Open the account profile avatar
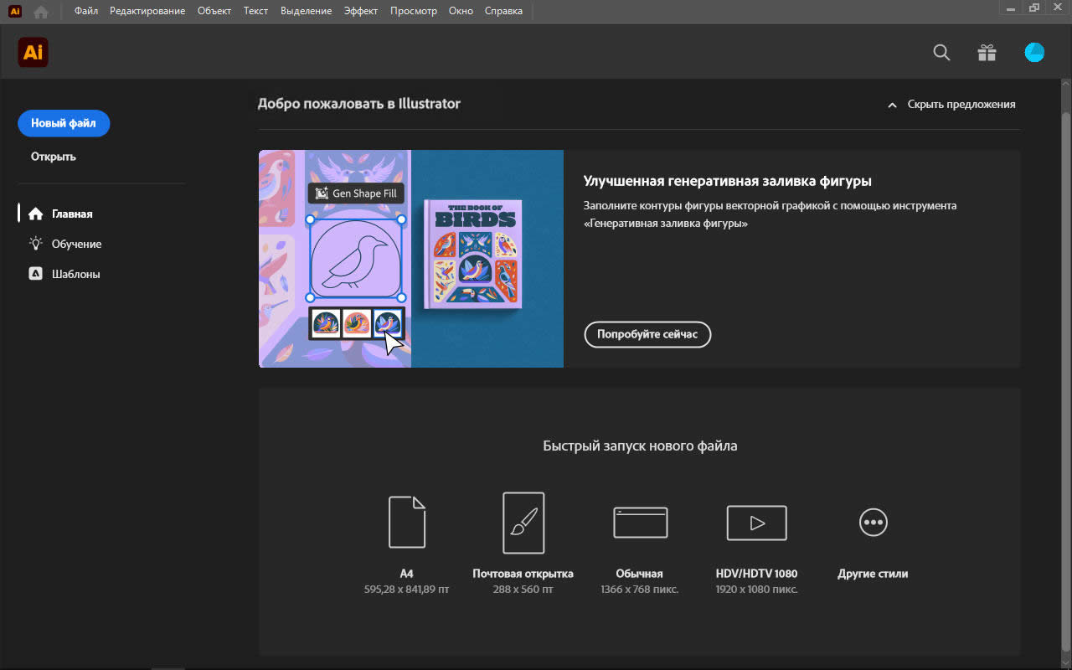 pos(1034,53)
